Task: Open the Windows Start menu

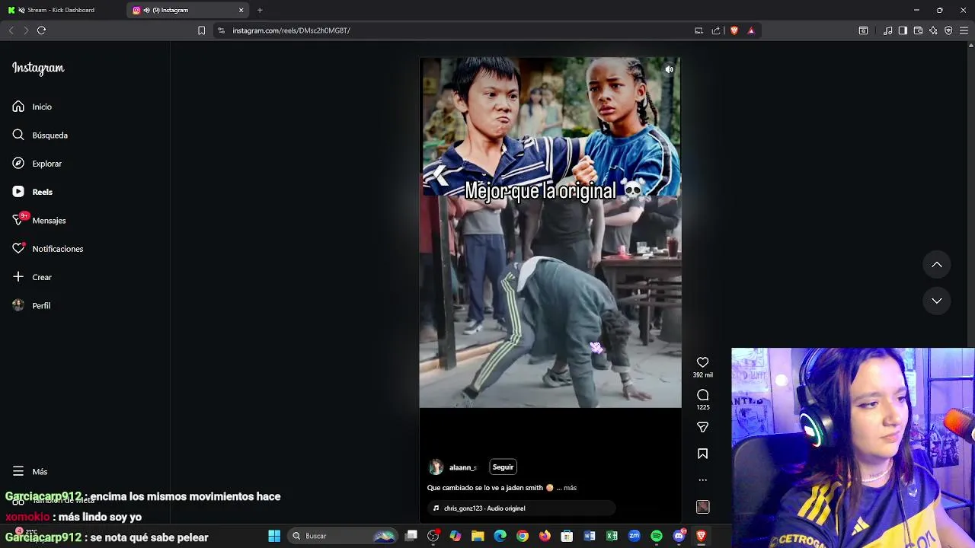Action: coord(274,536)
